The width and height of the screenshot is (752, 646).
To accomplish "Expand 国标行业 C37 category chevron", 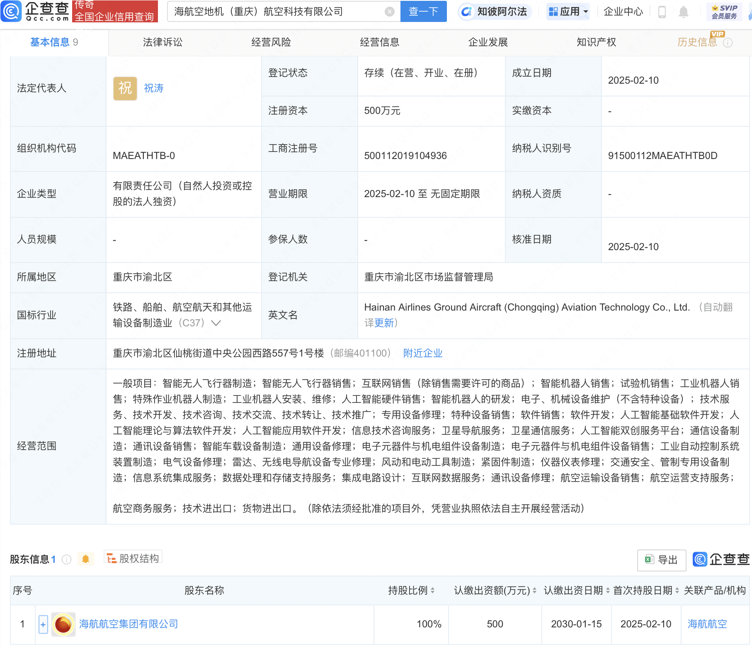I will point(216,323).
